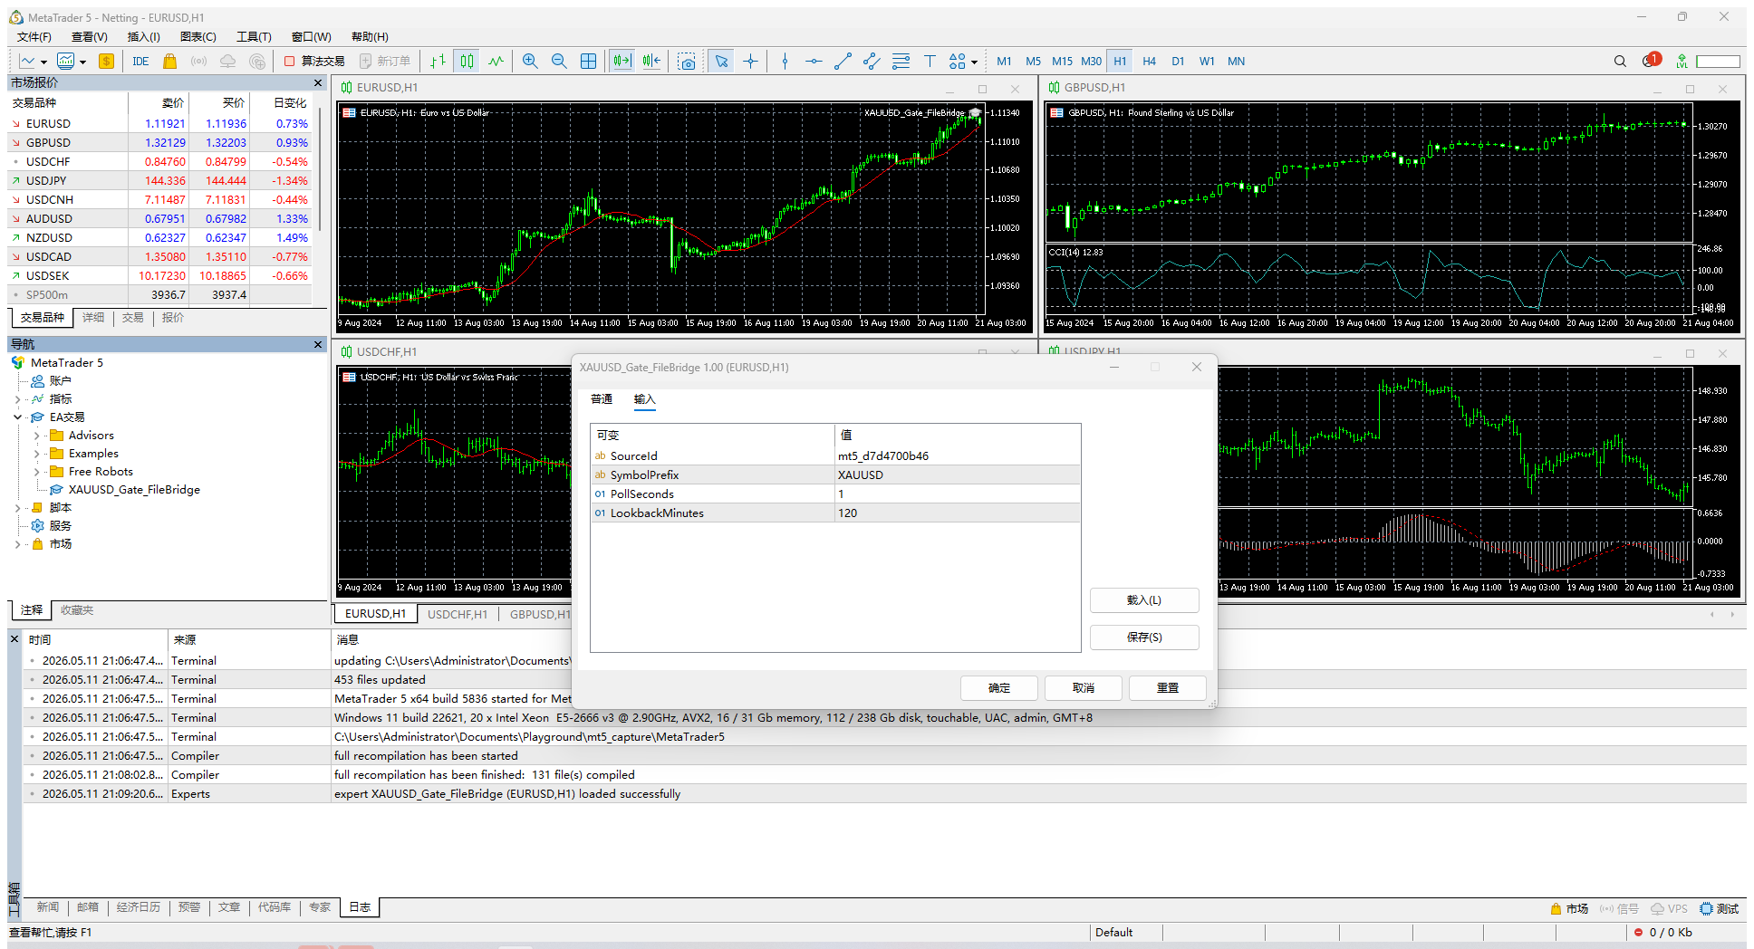Draw a horizontal line tool
Image resolution: width=1754 pixels, height=949 pixels.
click(x=814, y=62)
